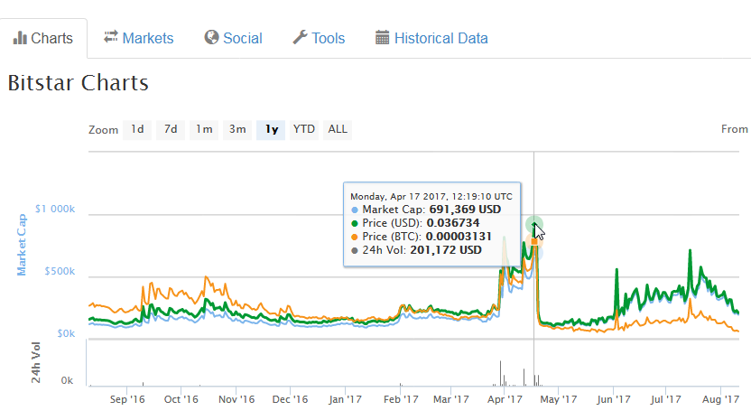Click the Aug '17 date label
This screenshot has height=420, width=751.
(x=721, y=399)
